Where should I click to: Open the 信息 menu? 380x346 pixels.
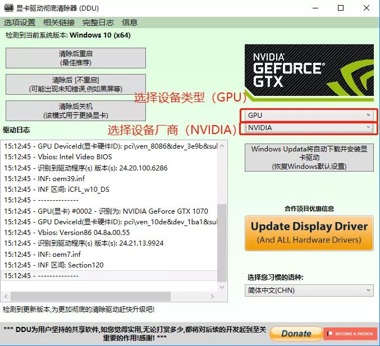point(130,22)
